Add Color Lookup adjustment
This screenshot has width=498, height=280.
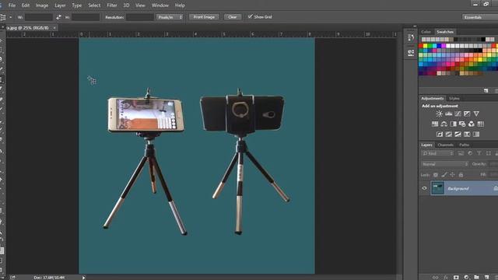tap(481, 124)
